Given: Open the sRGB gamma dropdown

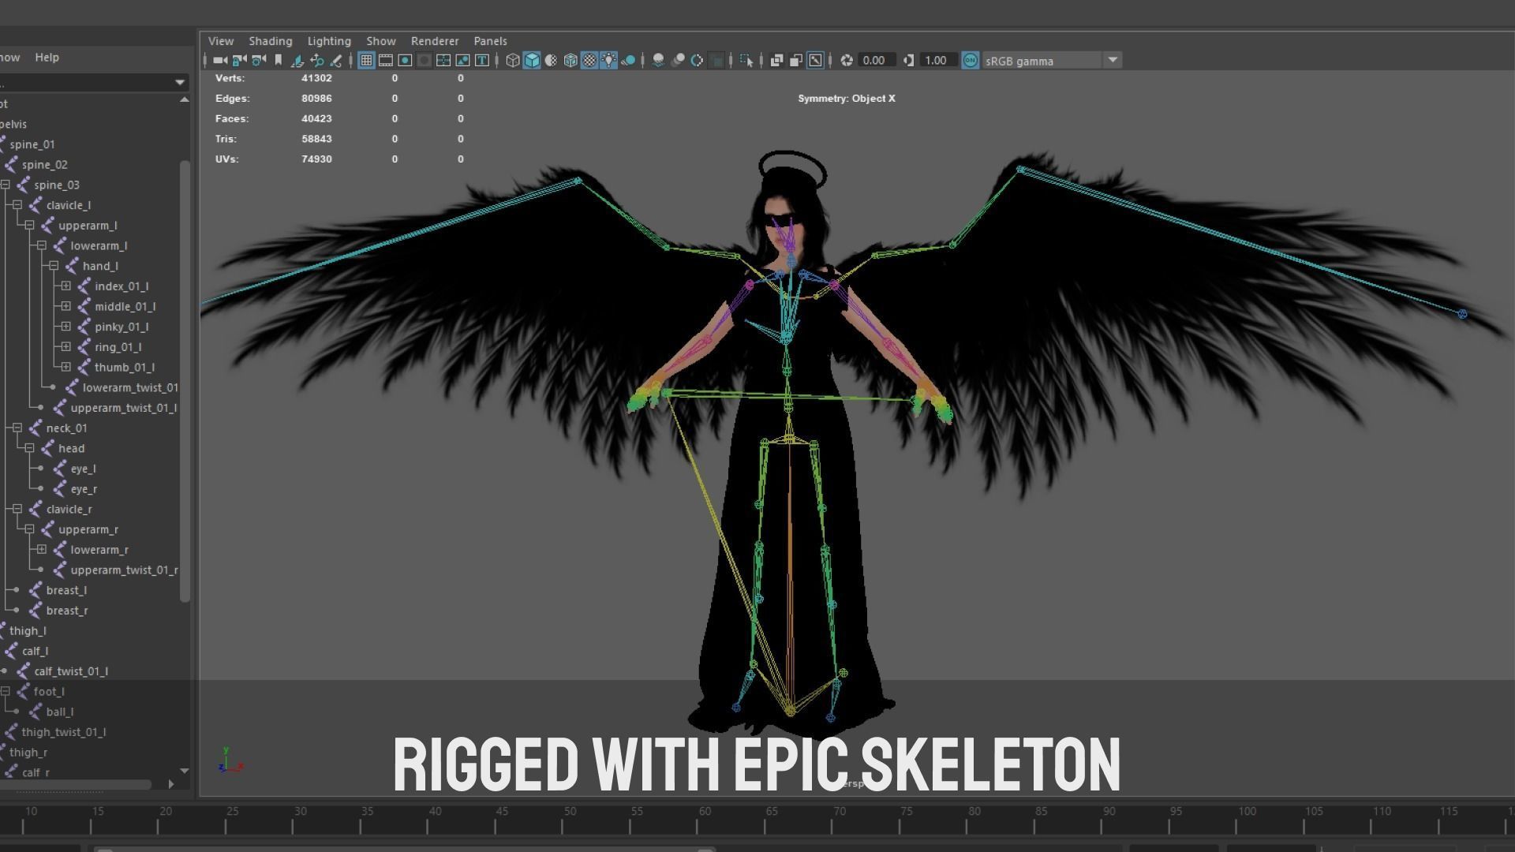Looking at the screenshot, I should (x=1113, y=60).
